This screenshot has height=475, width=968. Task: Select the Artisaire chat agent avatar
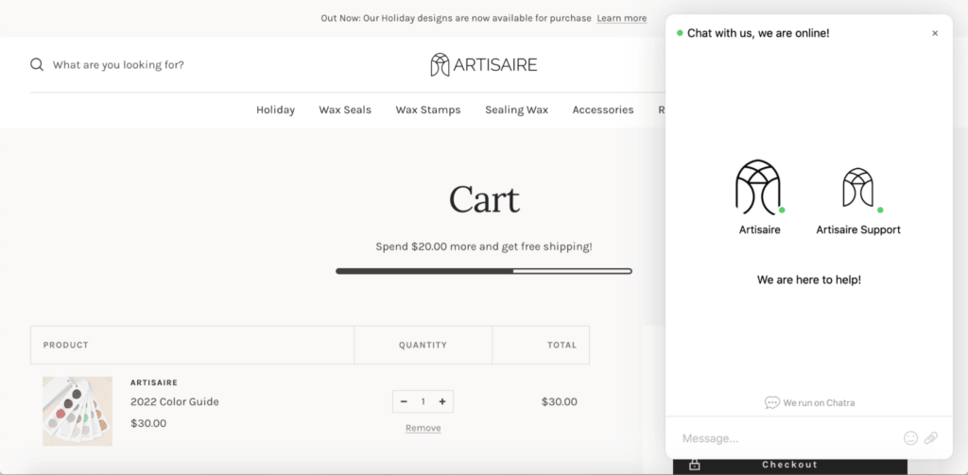[759, 187]
